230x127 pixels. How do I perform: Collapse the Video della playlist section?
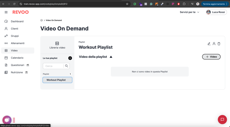click(111, 57)
